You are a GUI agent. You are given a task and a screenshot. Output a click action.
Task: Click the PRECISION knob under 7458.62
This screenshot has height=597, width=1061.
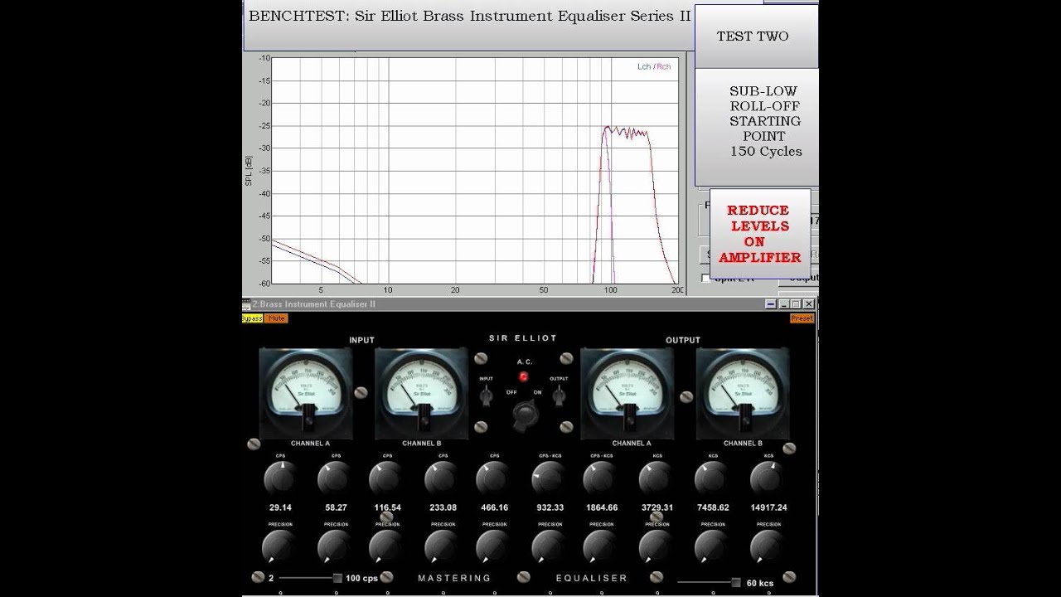[711, 546]
